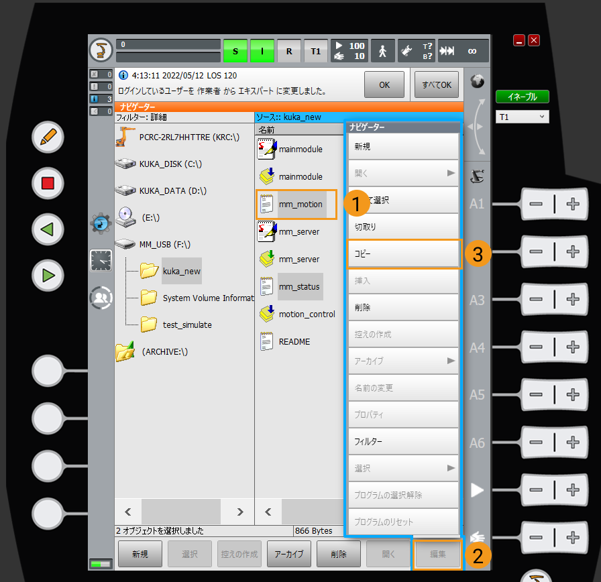
Task: Click left arrow of file list scrollbar
Action: click(268, 512)
